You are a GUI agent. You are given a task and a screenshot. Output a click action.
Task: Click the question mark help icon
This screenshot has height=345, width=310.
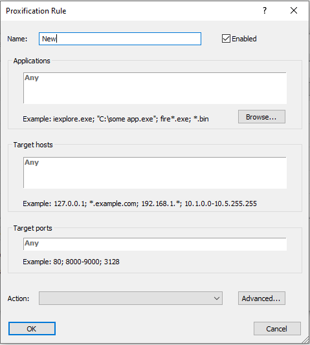[265, 10]
